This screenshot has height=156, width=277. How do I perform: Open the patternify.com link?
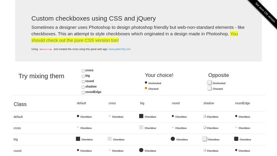coord(119,49)
